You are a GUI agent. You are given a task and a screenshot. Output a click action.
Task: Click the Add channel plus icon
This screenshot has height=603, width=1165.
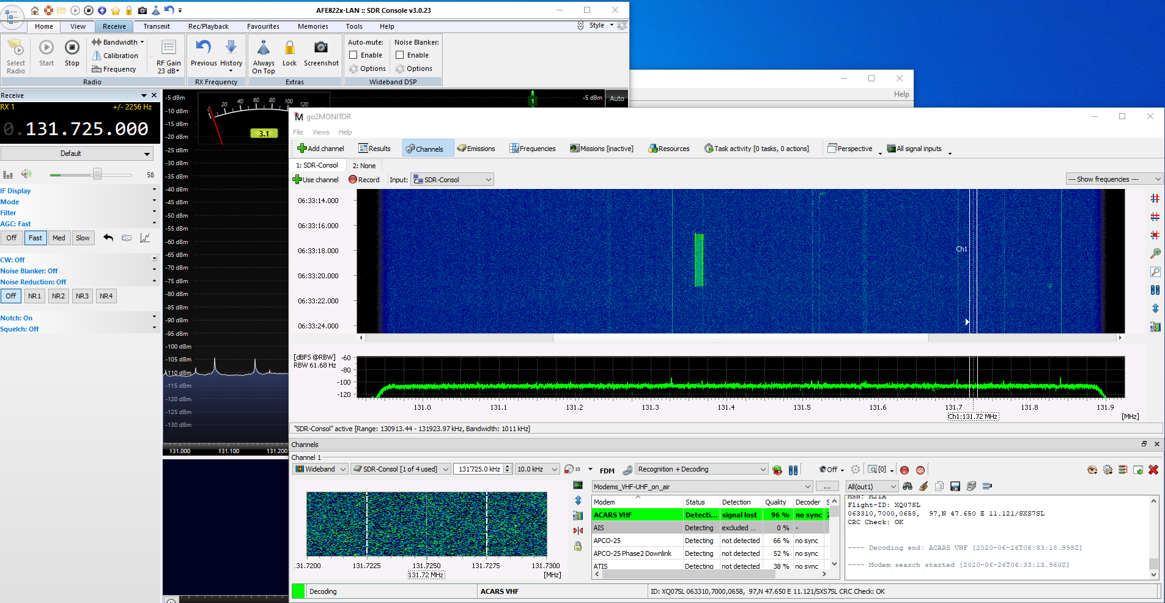pyautogui.click(x=301, y=149)
